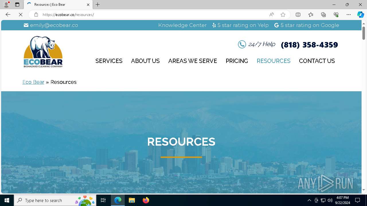
Task: Open the notifications center
Action: pos(358,200)
